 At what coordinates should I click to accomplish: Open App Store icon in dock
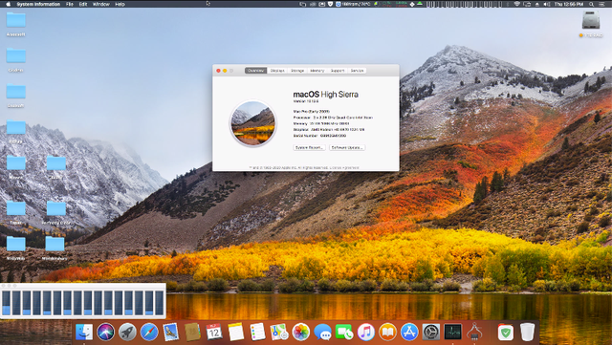point(409,333)
